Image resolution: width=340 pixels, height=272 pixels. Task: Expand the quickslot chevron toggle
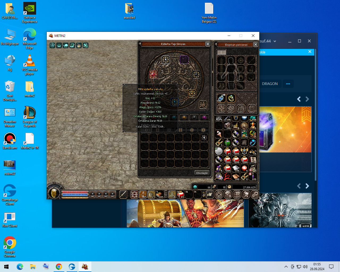[x=166, y=195]
